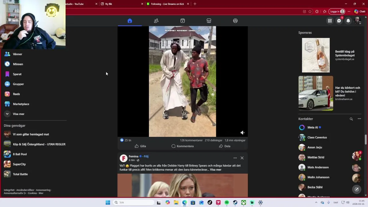Open the Friends icon in top navigation
Image resolution: width=368 pixels, height=207 pixels.
tap(156, 21)
